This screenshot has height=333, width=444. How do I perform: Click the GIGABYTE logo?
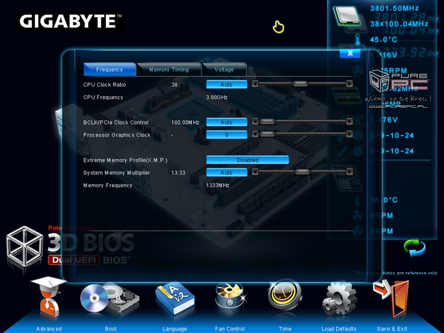(70, 21)
